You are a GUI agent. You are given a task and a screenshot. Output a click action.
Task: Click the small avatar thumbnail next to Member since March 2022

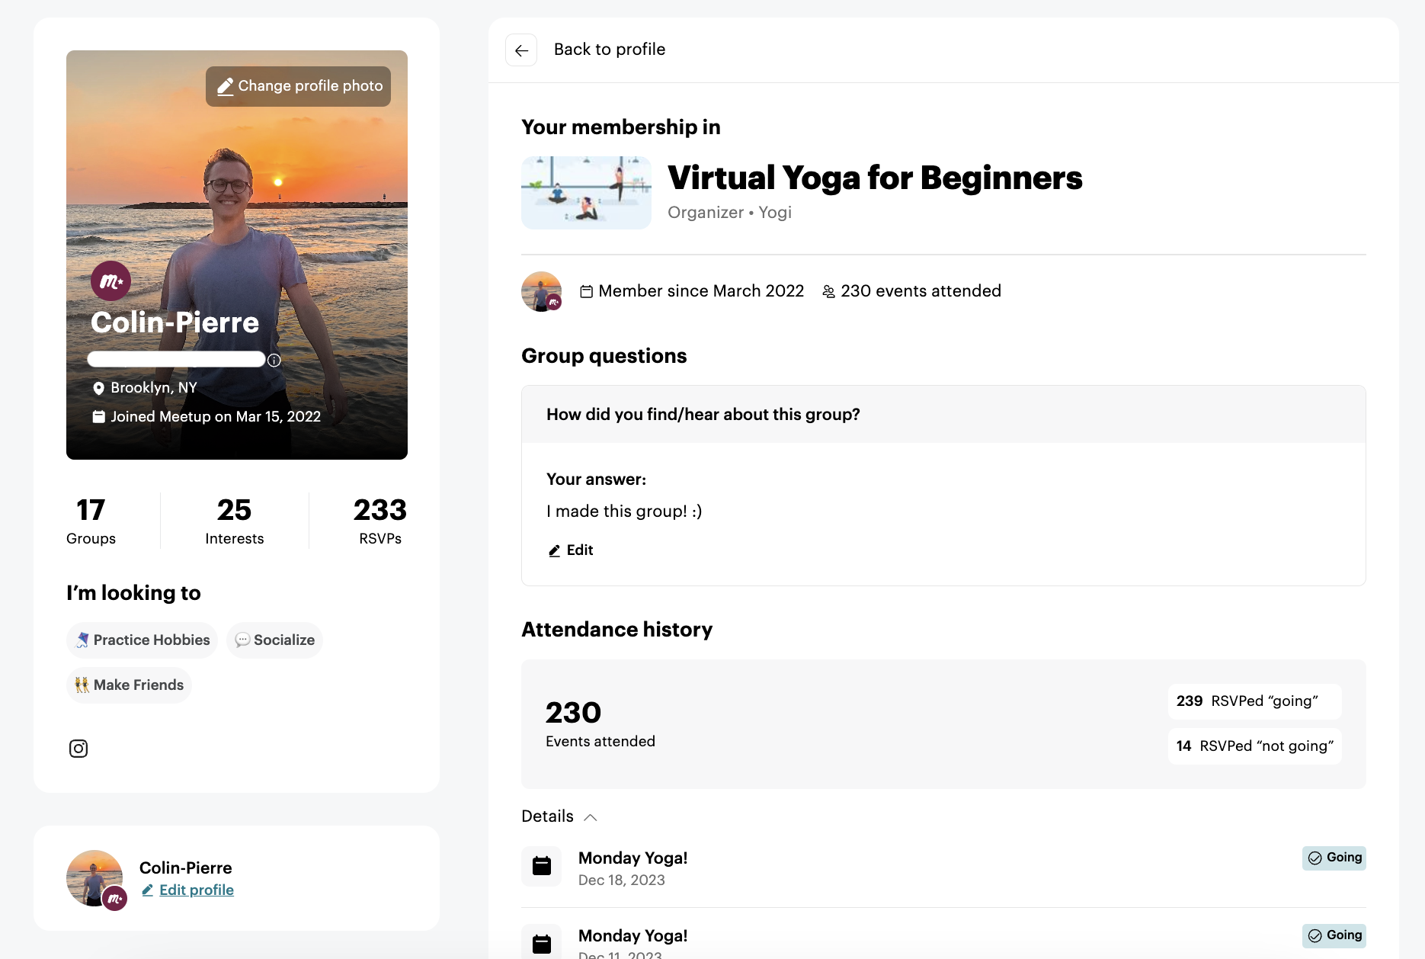[541, 290]
